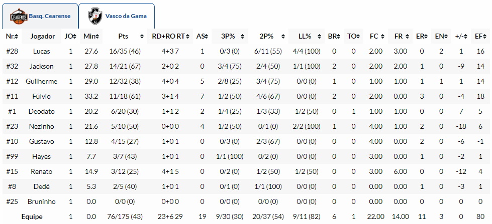Click the Jogador column header

[42, 37]
